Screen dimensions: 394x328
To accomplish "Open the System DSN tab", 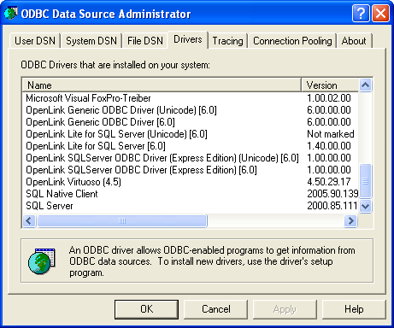I will [91, 41].
